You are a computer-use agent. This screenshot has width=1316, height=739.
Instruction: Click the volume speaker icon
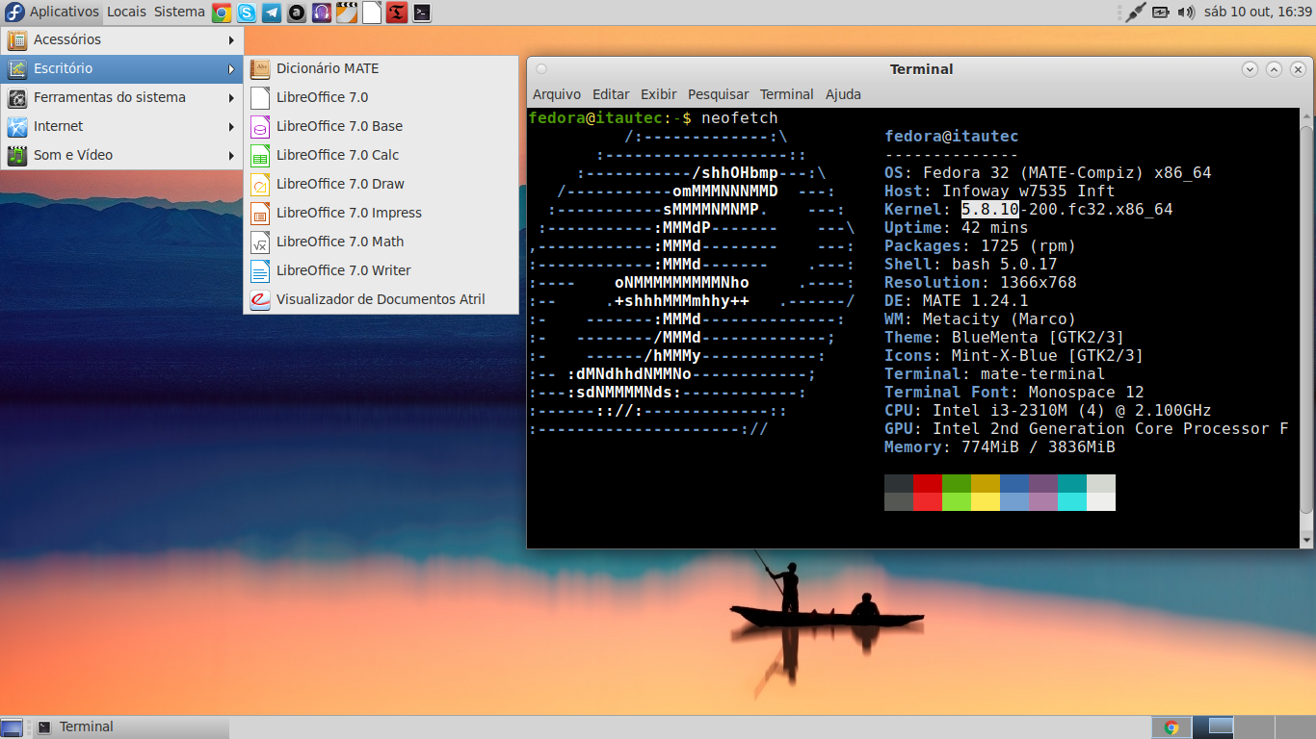click(x=1186, y=13)
